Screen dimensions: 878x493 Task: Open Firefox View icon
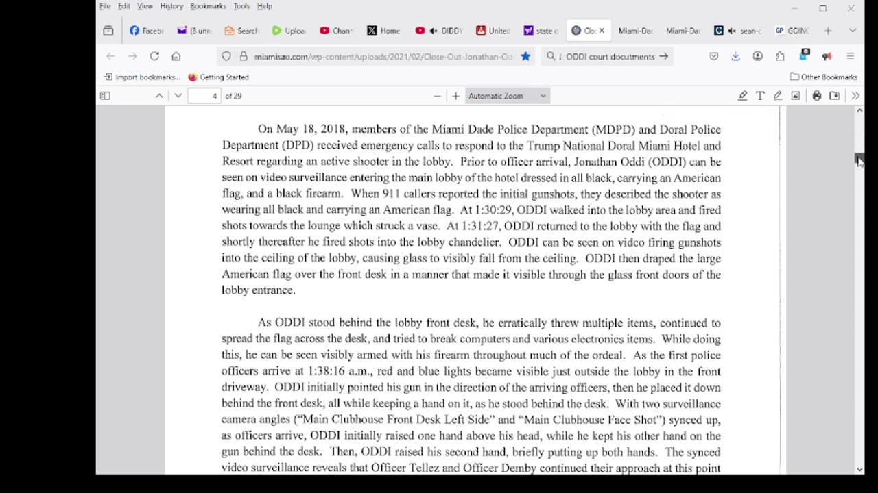coord(108,31)
